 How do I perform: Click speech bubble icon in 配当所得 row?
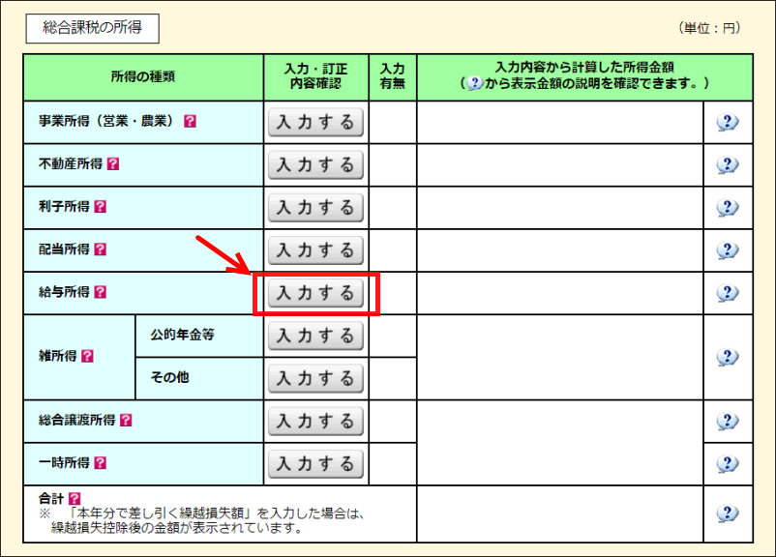[728, 250]
